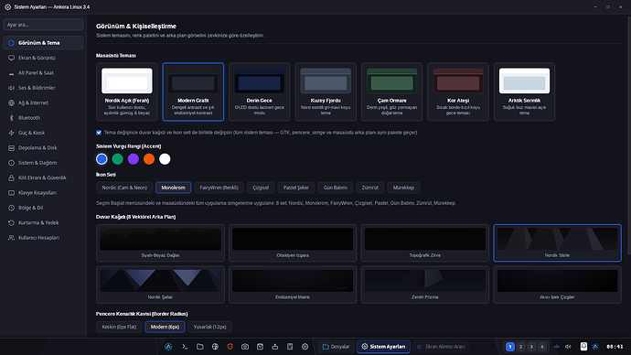The height and width of the screenshot is (355, 631).
Task: Choose the Obsidyen Izgara wallpaper
Action: click(x=293, y=243)
